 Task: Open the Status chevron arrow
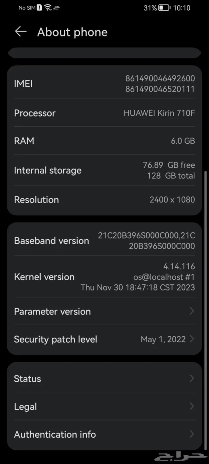tap(192, 378)
